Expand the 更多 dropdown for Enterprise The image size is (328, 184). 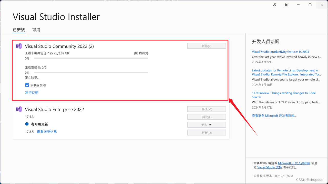[x=207, y=125]
